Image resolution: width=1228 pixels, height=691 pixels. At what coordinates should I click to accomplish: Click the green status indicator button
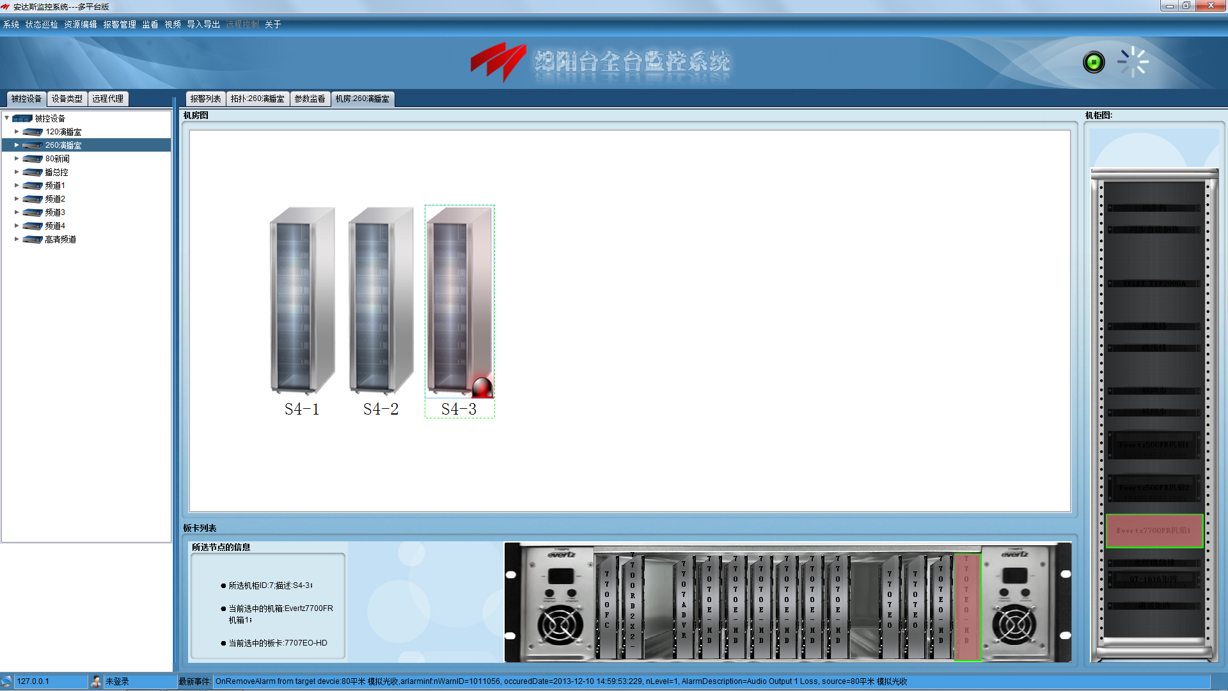tap(1094, 62)
